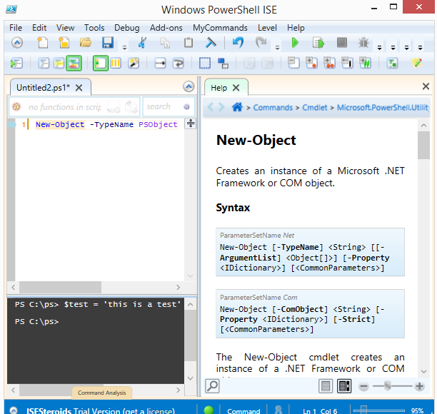
Task: Switch help to two-pane layout view
Action: [x=344, y=386]
